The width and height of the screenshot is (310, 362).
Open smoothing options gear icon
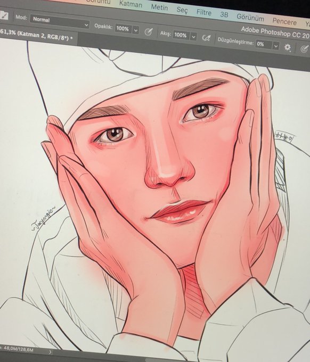(x=288, y=47)
